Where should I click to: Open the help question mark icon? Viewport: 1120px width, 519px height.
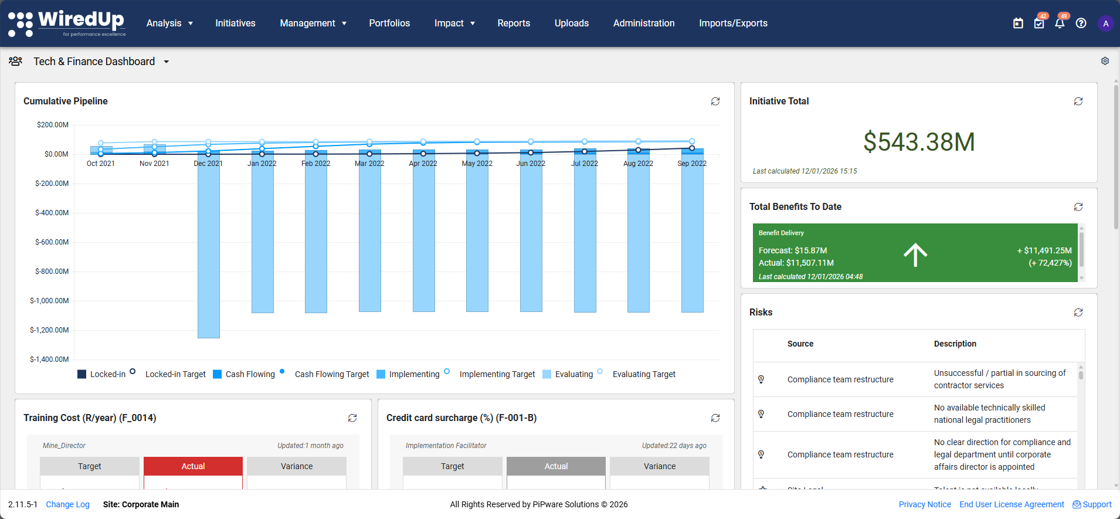pos(1081,23)
